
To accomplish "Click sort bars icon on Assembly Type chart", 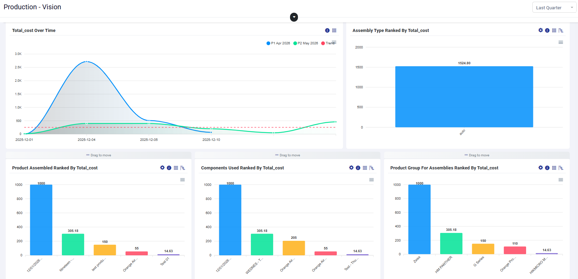I will click(x=561, y=31).
